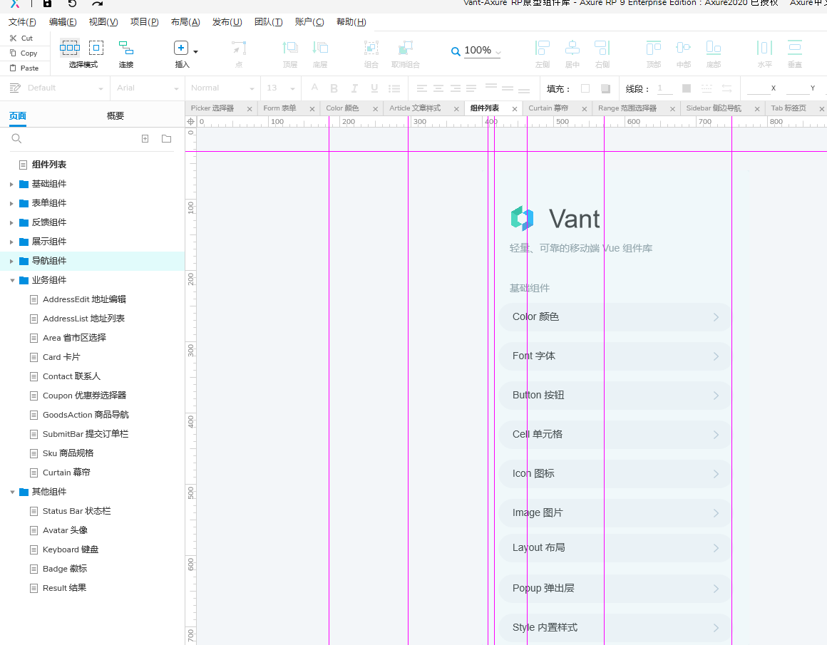Click the save icon in title bar
The height and width of the screenshot is (645, 827).
pyautogui.click(x=48, y=4)
